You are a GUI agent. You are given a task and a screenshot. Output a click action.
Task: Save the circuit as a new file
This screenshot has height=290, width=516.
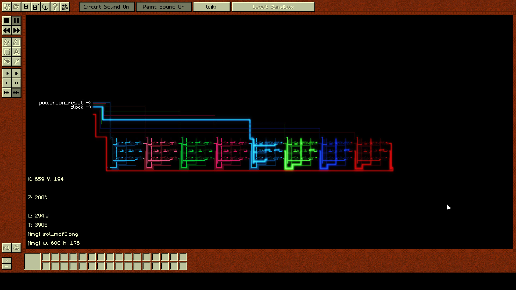click(35, 7)
